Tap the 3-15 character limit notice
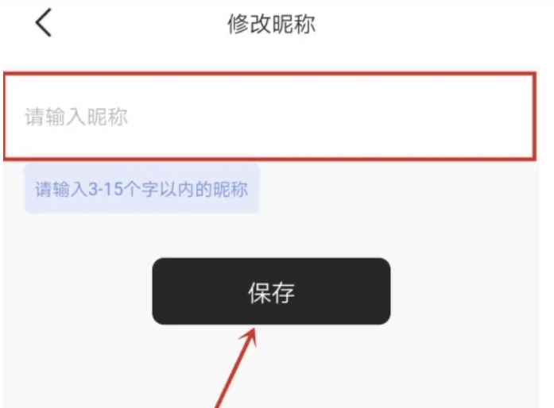Image resolution: width=554 pixels, height=408 pixels. [141, 188]
